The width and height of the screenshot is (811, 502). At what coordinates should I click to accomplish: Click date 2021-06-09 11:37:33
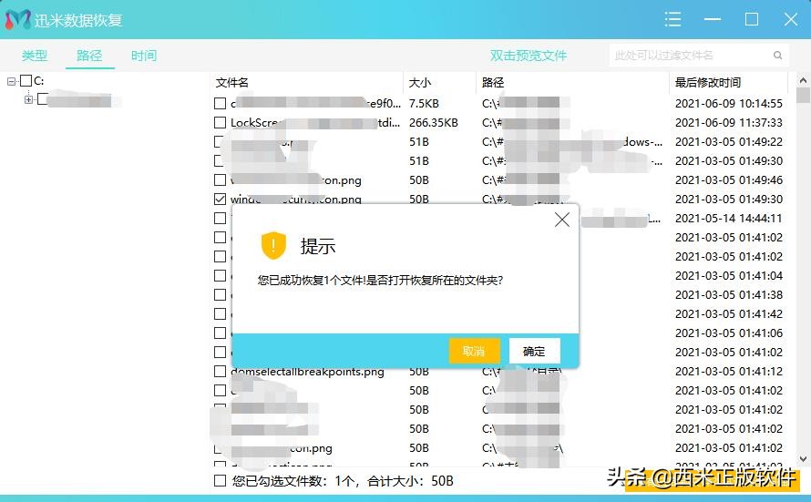[729, 122]
